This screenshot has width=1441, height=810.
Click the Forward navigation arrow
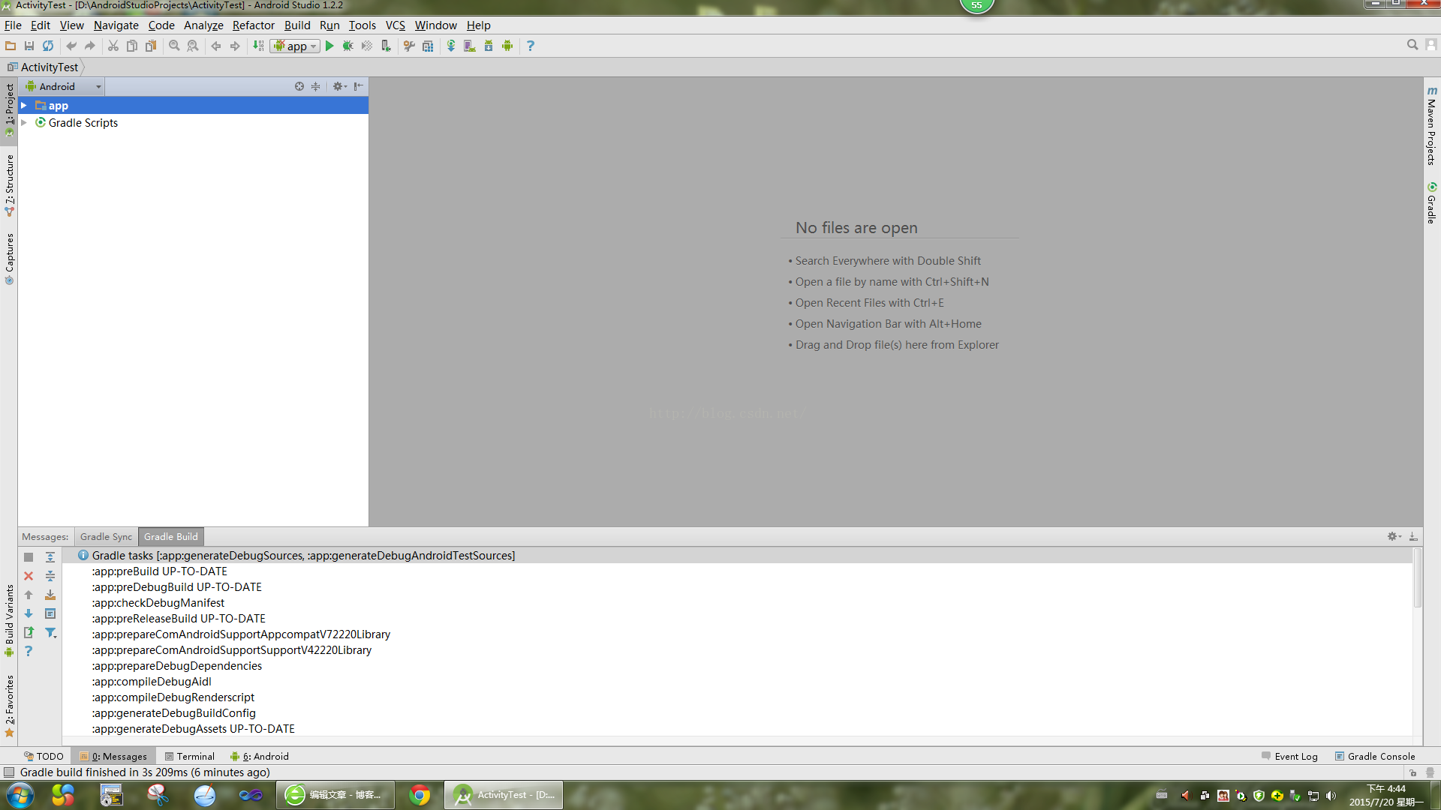click(x=235, y=46)
